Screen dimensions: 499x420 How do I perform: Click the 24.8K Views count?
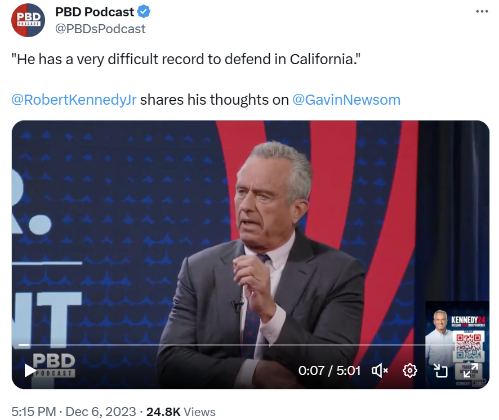coord(181,412)
